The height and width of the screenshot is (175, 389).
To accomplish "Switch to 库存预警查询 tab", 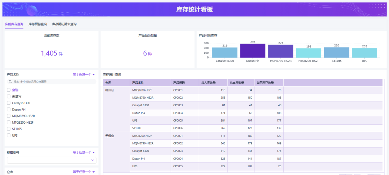I will (38, 24).
